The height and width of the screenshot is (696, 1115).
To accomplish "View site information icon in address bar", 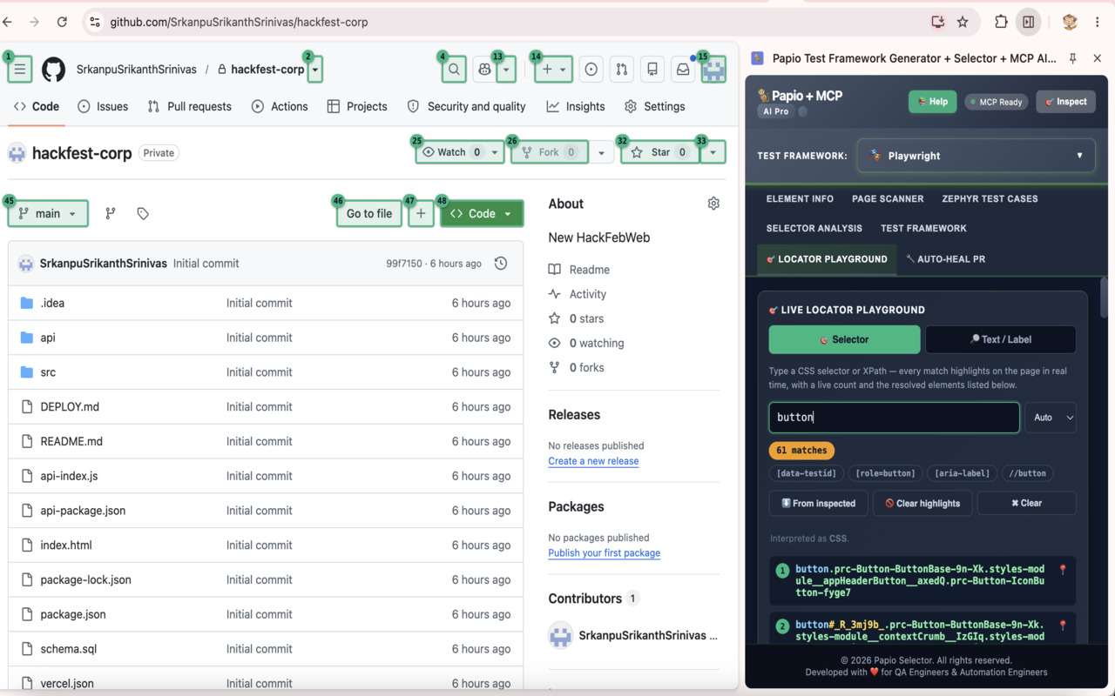I will pos(95,22).
